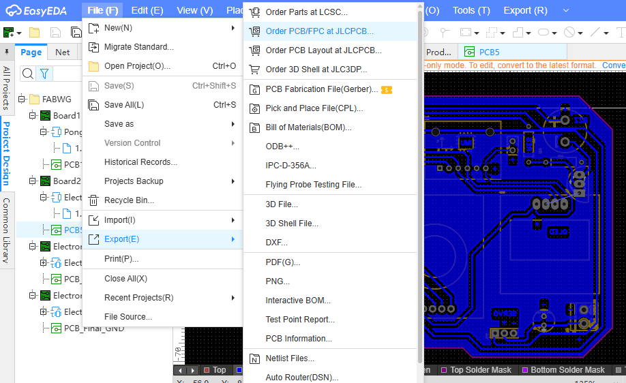Image resolution: width=626 pixels, height=383 pixels.
Task: Click the search magnifier icon
Action: (x=28, y=74)
